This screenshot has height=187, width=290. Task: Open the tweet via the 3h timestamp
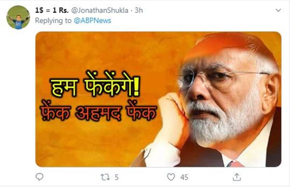[x=139, y=10]
